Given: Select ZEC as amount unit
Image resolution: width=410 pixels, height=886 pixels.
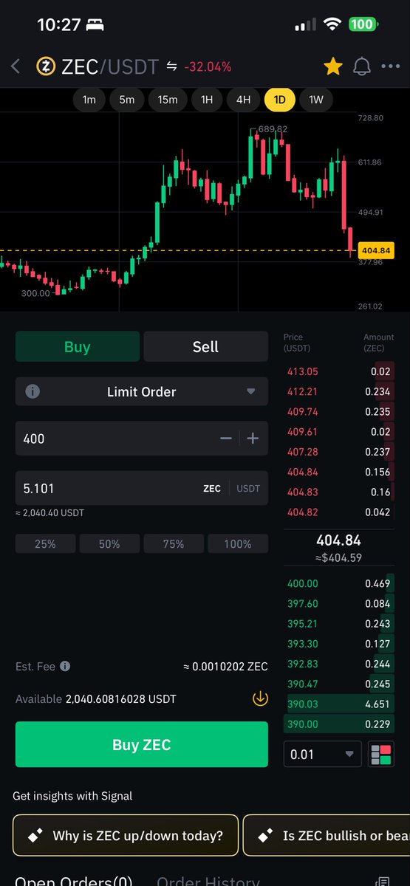Looking at the screenshot, I should tap(212, 488).
